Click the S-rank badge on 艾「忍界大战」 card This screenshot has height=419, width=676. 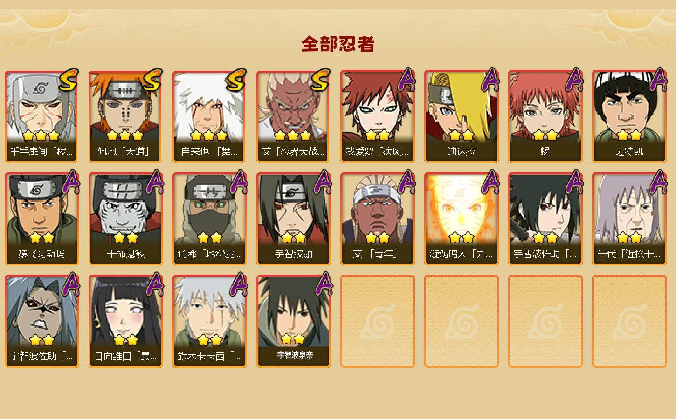tap(320, 81)
